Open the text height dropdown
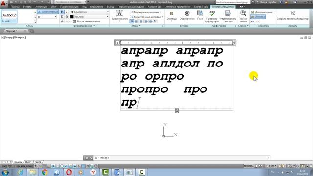313x176 pixels. 55,17
